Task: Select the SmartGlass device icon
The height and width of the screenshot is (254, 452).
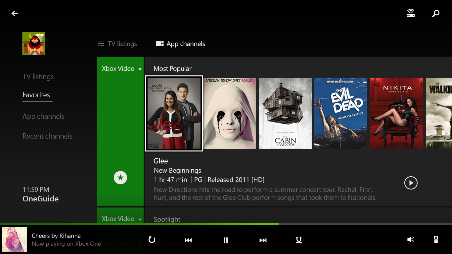Action: (435, 239)
